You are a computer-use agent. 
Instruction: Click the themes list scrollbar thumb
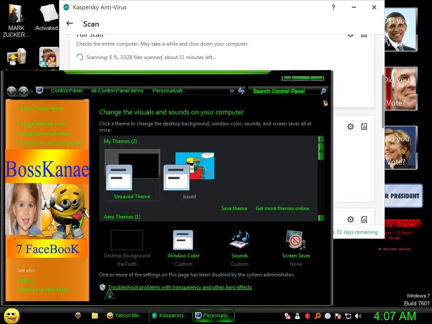click(321, 151)
